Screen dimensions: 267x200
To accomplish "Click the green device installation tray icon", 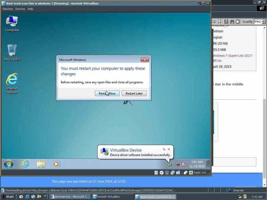I will pos(170,165).
